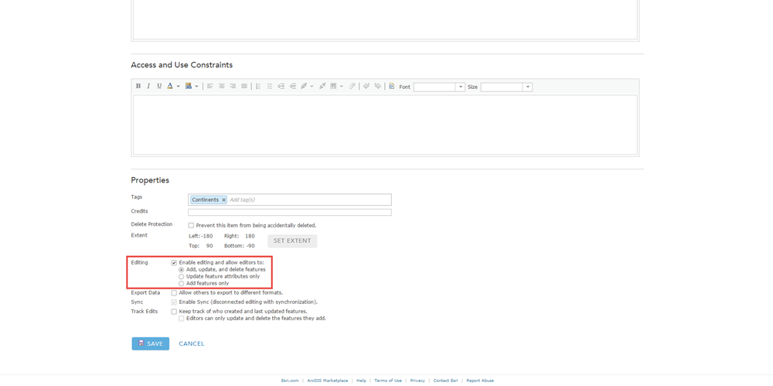Open the create link dropdown arrow
This screenshot has width=773, height=386.
(x=312, y=87)
